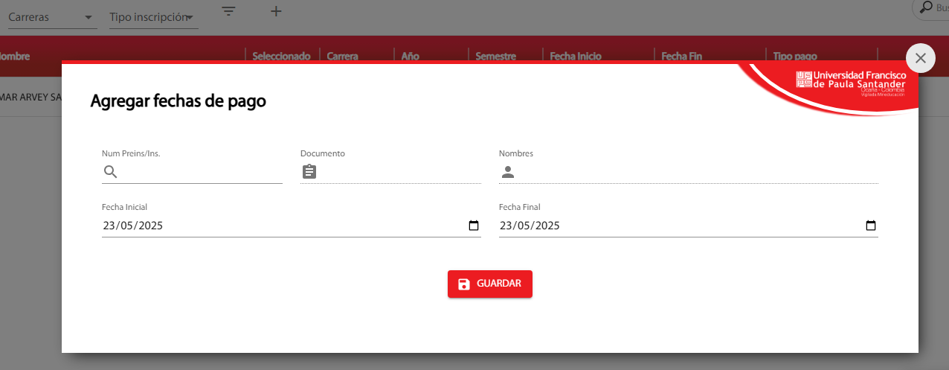This screenshot has height=370, width=949.
Task: Focus the Num Preins/Ins. text input
Action: tap(201, 172)
